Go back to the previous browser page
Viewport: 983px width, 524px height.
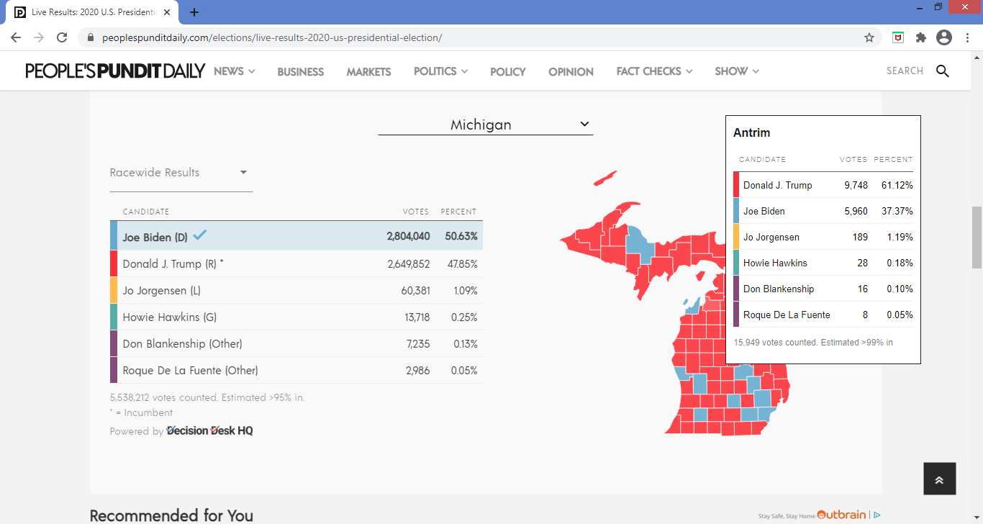[16, 37]
